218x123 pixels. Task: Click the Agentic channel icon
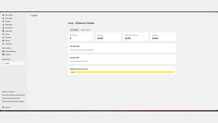(x=3, y=54)
